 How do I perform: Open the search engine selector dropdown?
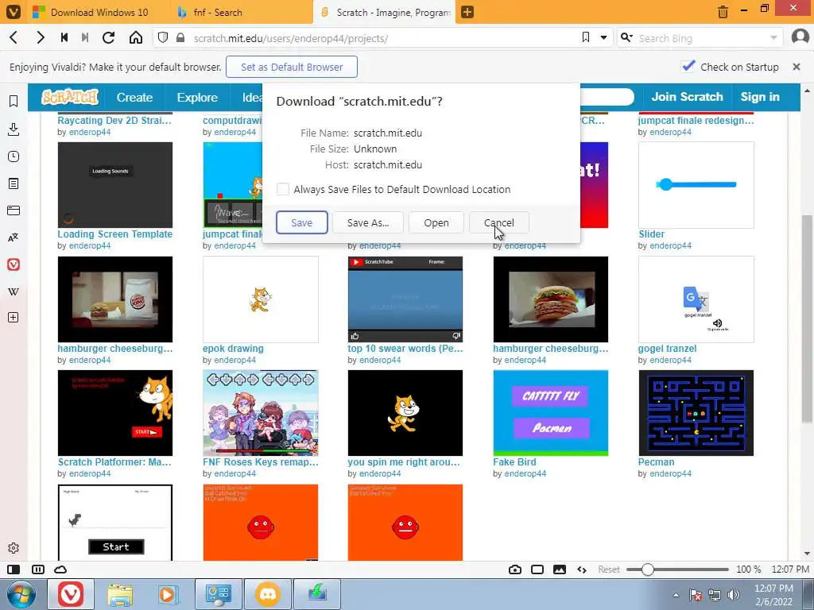[626, 37]
